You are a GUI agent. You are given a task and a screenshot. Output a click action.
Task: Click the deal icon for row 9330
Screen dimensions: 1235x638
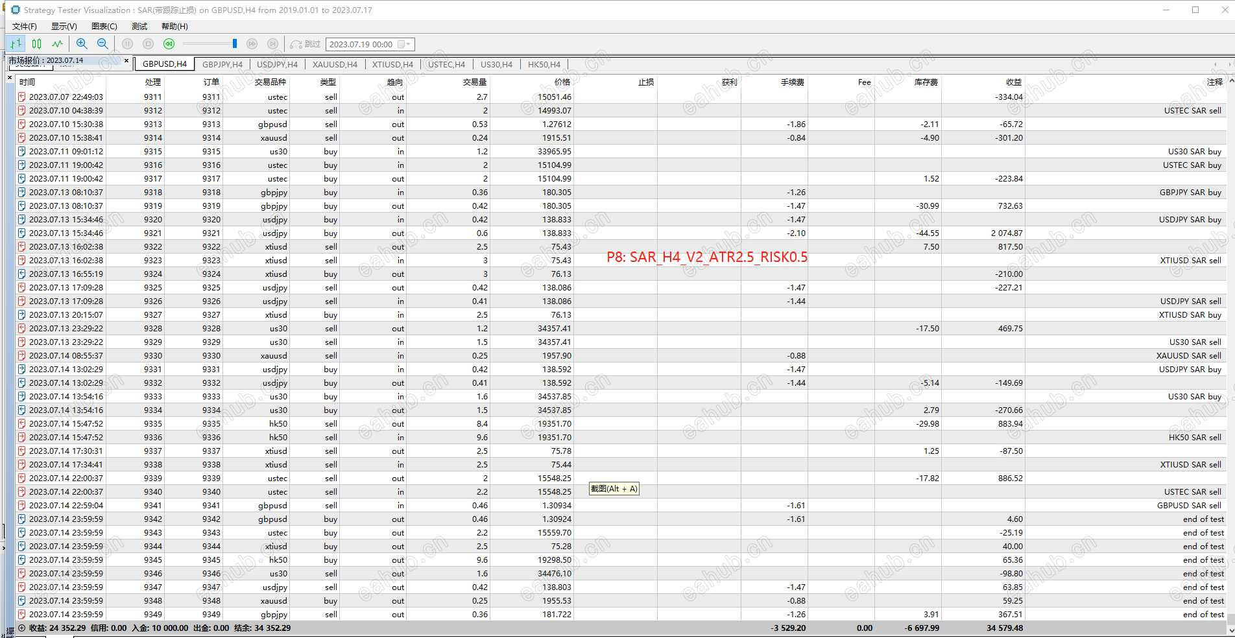coord(22,356)
